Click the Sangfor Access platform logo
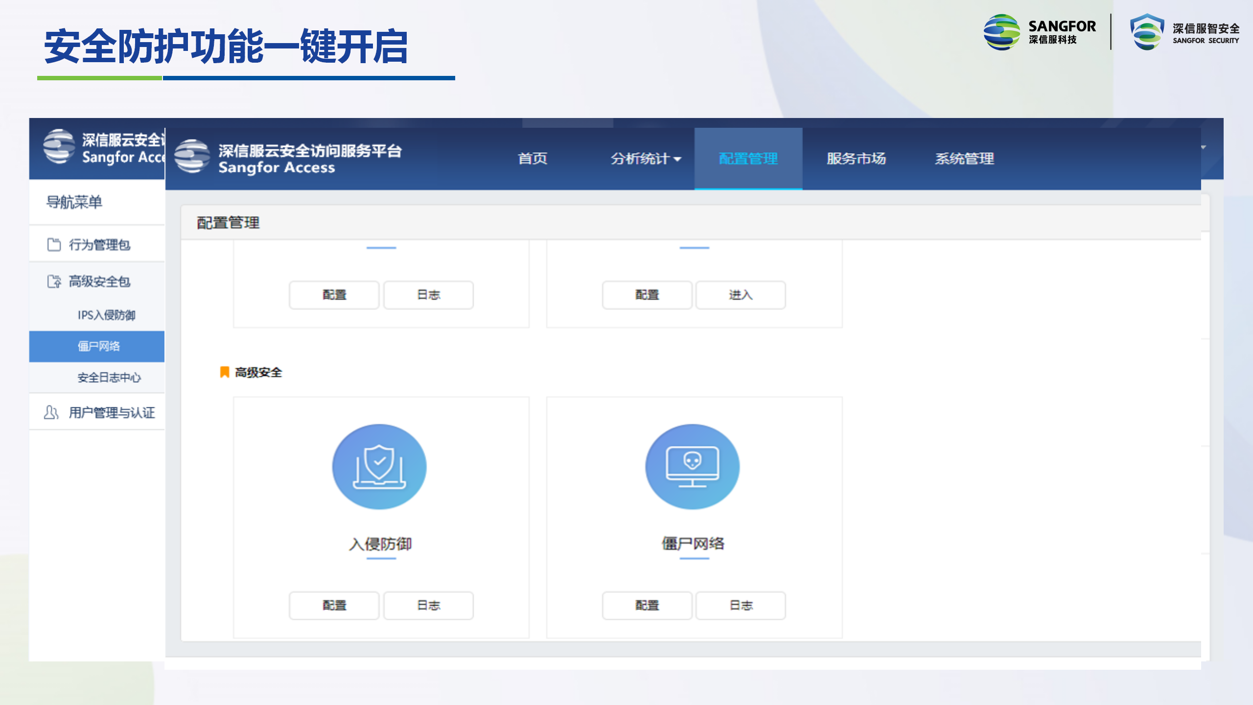Viewport: 1253px width, 705px height. pos(192,156)
